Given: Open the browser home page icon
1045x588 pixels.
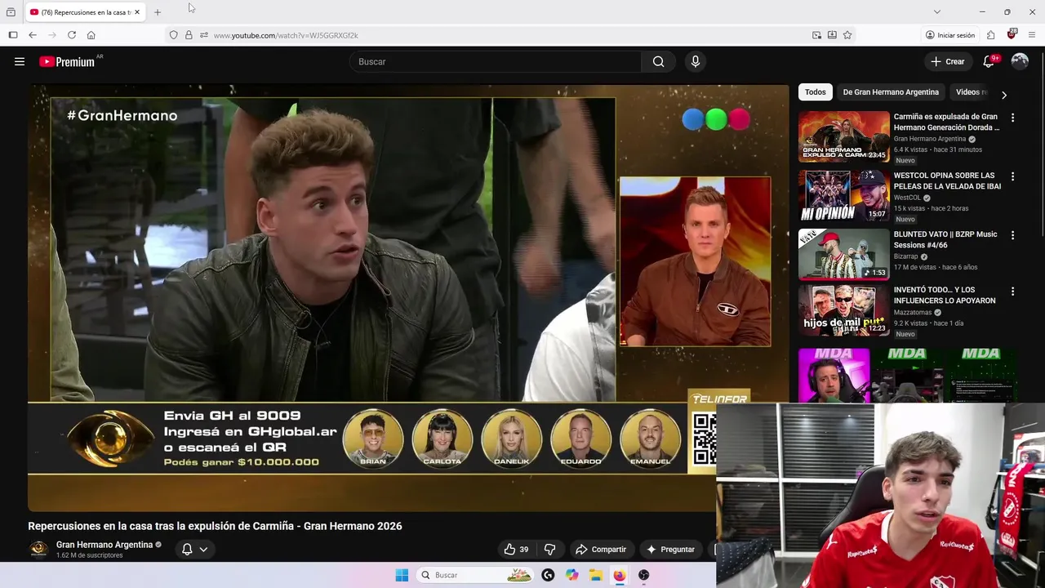Looking at the screenshot, I should coord(91,35).
